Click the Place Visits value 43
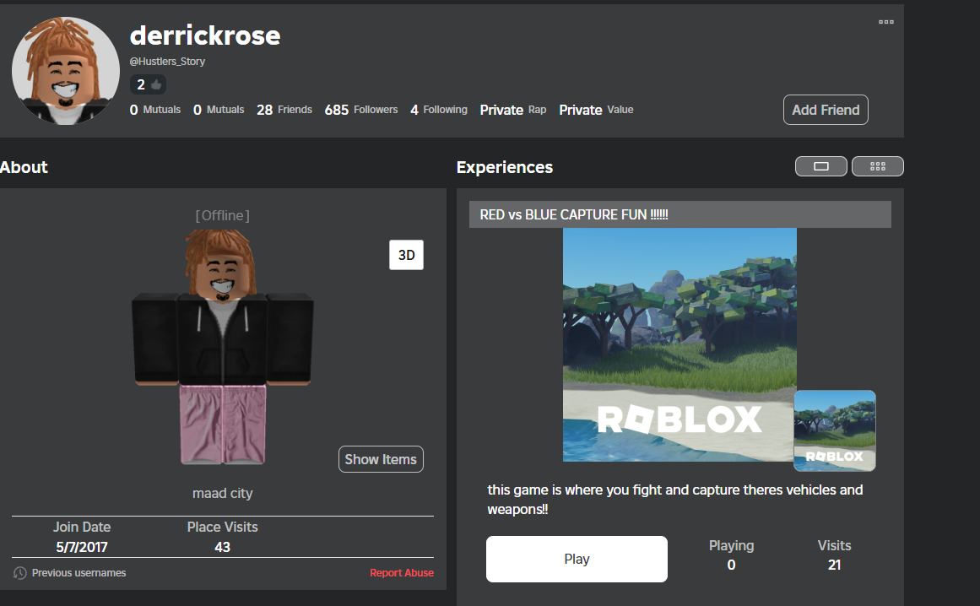Image resolution: width=980 pixels, height=606 pixels. [x=223, y=547]
